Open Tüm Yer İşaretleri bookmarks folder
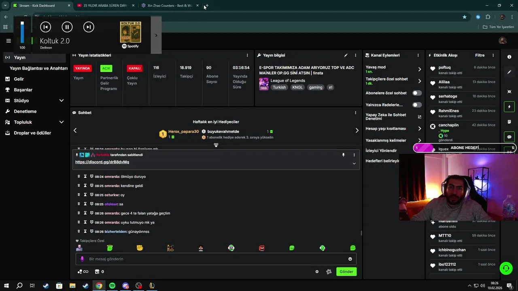The width and height of the screenshot is (518, 291). [x=499, y=27]
